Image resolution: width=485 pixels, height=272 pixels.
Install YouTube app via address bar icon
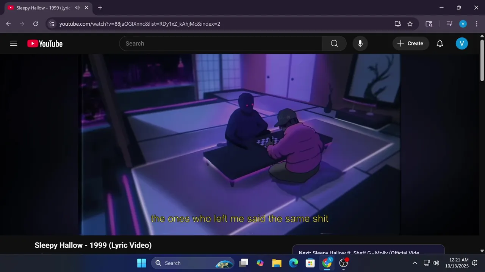[x=397, y=24]
